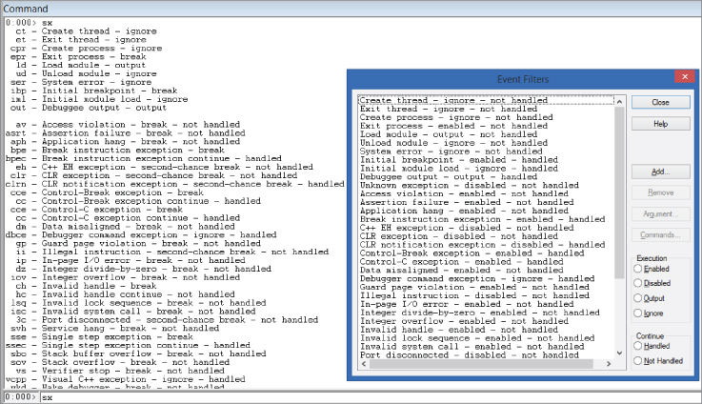
Task: Click 'sov - Stack overflow' line in Command output
Action: tap(120, 362)
